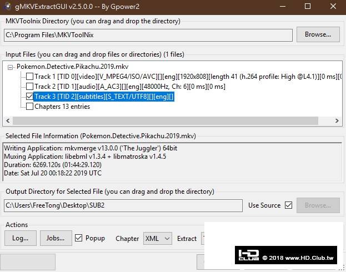Click the Duration 6269.120s info line
The width and height of the screenshot is (346, 272).
point(53,165)
